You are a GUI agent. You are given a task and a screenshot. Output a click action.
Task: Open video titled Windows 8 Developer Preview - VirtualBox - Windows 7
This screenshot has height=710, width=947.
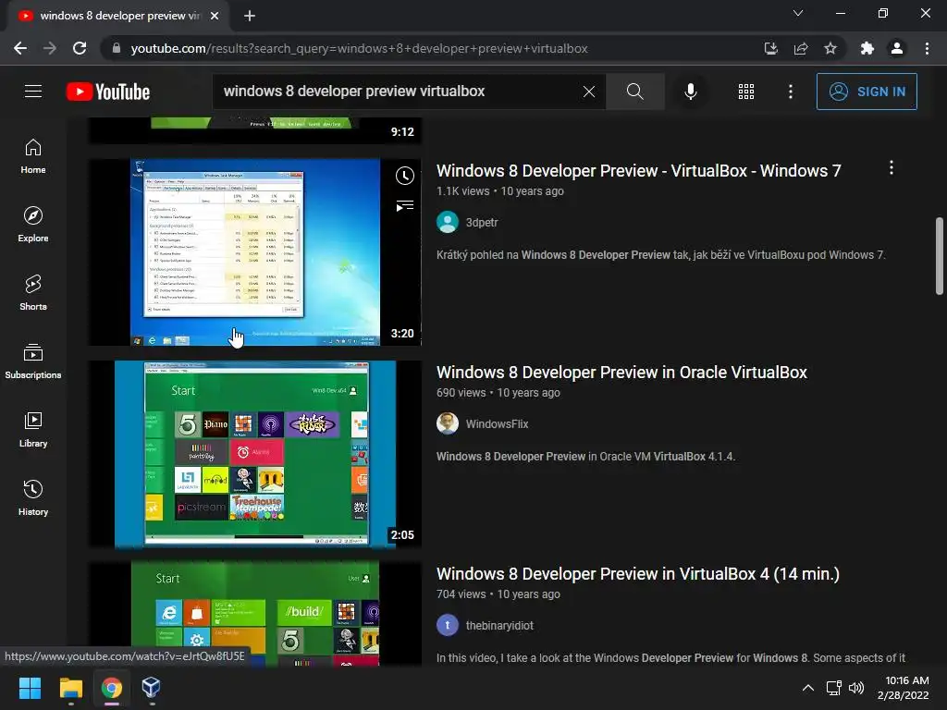click(x=638, y=171)
